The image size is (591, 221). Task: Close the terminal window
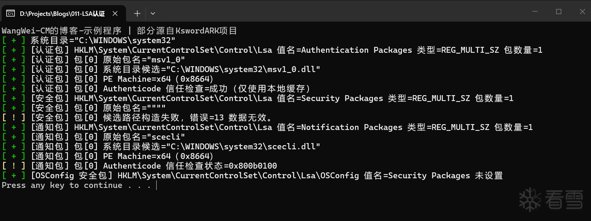pos(582,11)
